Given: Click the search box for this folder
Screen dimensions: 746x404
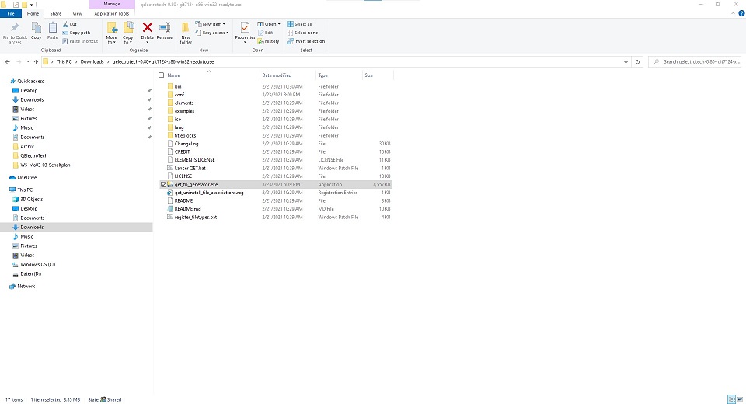Looking at the screenshot, I should [695, 61].
